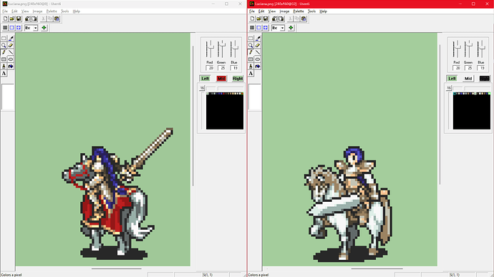The height and width of the screenshot is (277, 494).
Task: Open the Palette menu in gray-titled window
Action: tap(52, 11)
